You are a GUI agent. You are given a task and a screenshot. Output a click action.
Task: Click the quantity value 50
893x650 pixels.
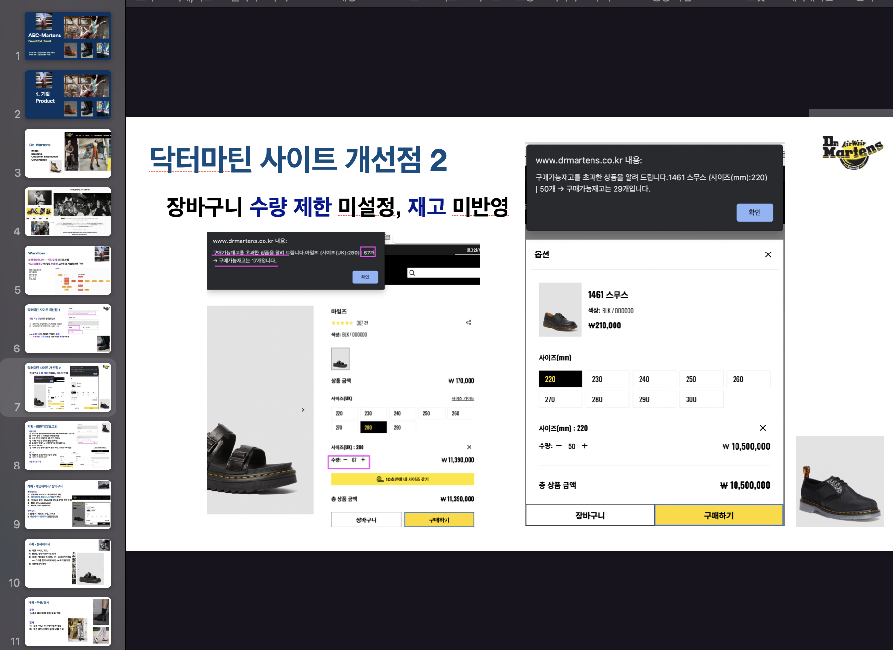pos(572,446)
